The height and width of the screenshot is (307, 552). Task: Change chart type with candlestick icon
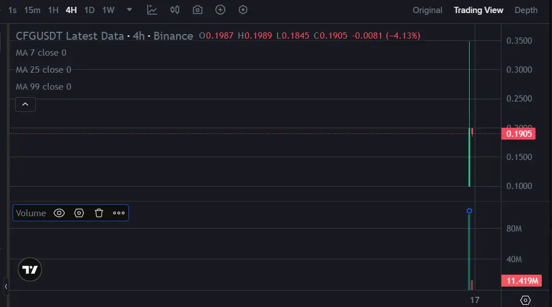pyautogui.click(x=175, y=10)
